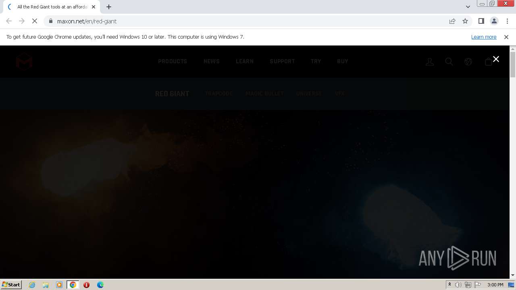Open the Chrome three-dot menu

[x=507, y=21]
